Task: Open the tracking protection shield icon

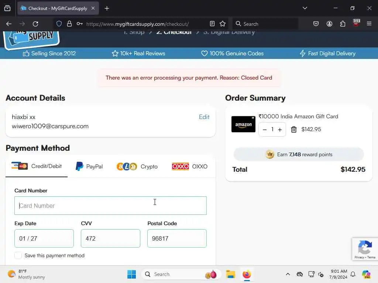Action: [59, 24]
